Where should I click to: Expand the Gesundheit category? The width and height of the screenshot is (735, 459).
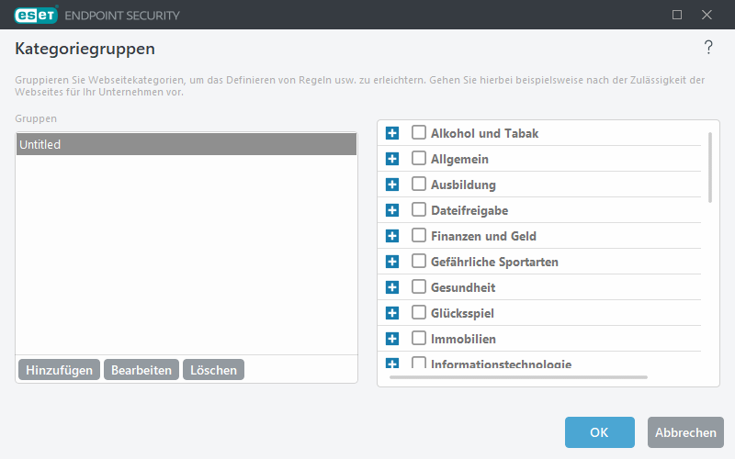392,287
